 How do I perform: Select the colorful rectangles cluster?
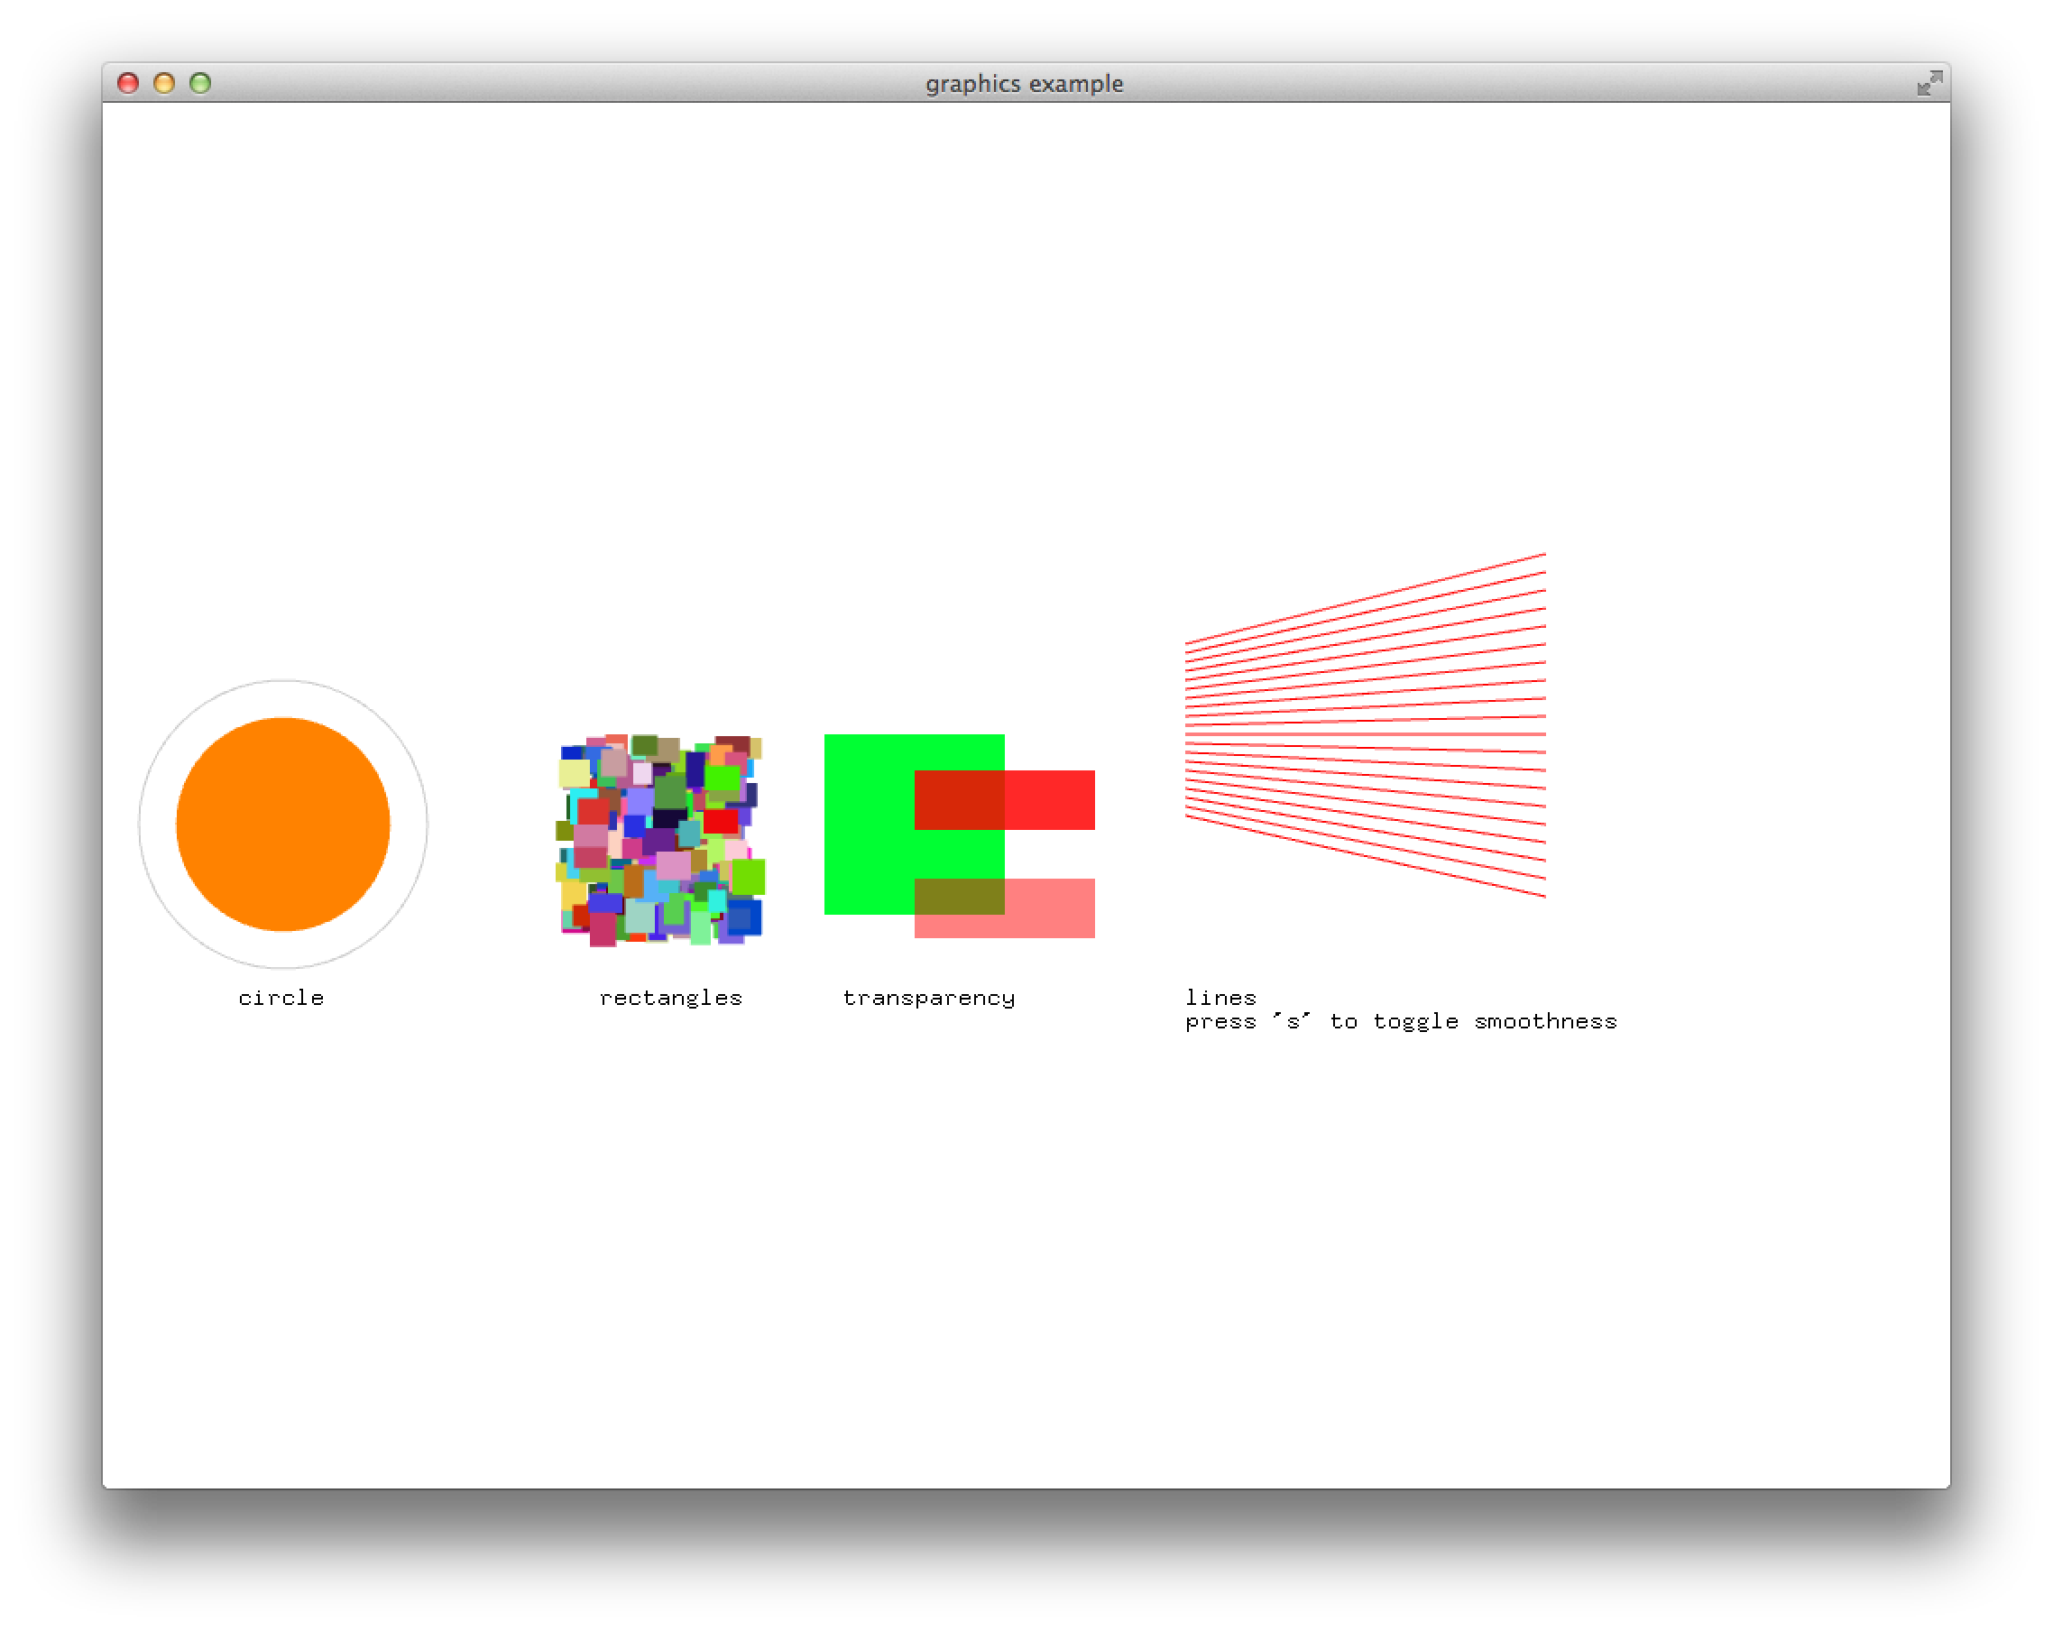click(662, 838)
